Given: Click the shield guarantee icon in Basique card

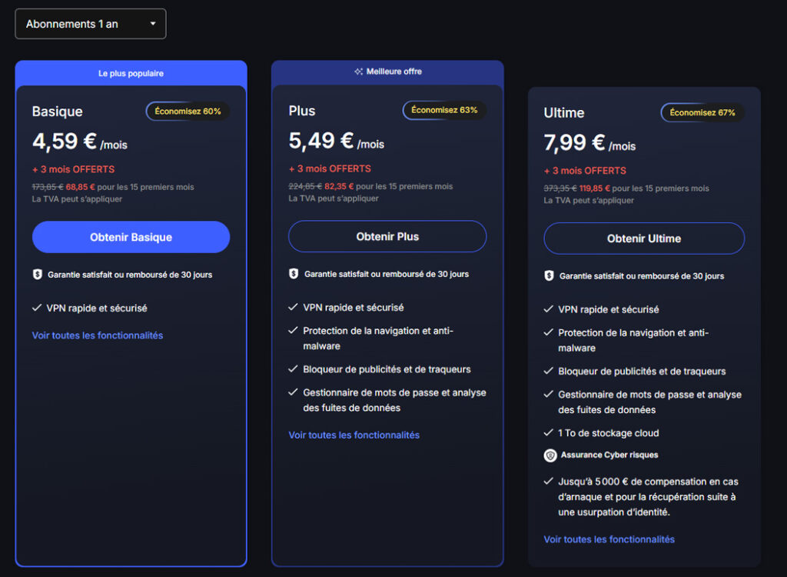Looking at the screenshot, I should tap(37, 275).
